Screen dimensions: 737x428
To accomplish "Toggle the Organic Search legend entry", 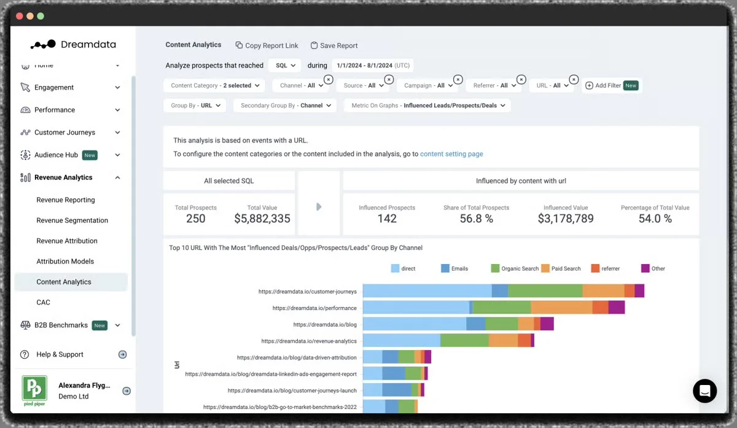I will coord(515,268).
